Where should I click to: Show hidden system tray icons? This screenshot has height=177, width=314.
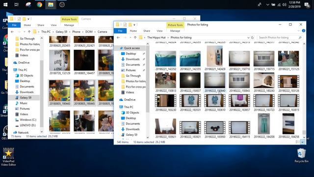click(x=267, y=4)
